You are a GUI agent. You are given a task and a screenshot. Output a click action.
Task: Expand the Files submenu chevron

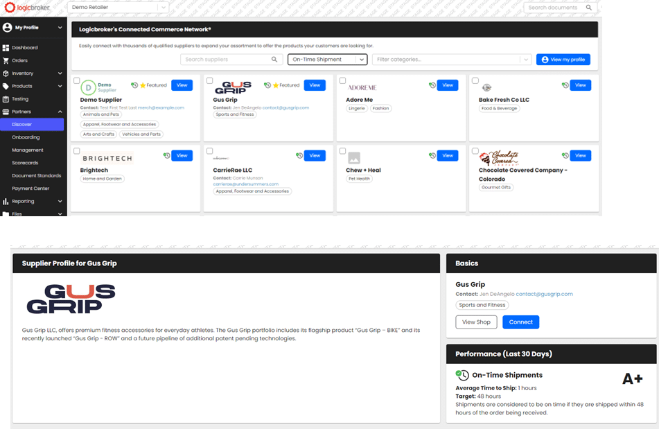click(60, 214)
